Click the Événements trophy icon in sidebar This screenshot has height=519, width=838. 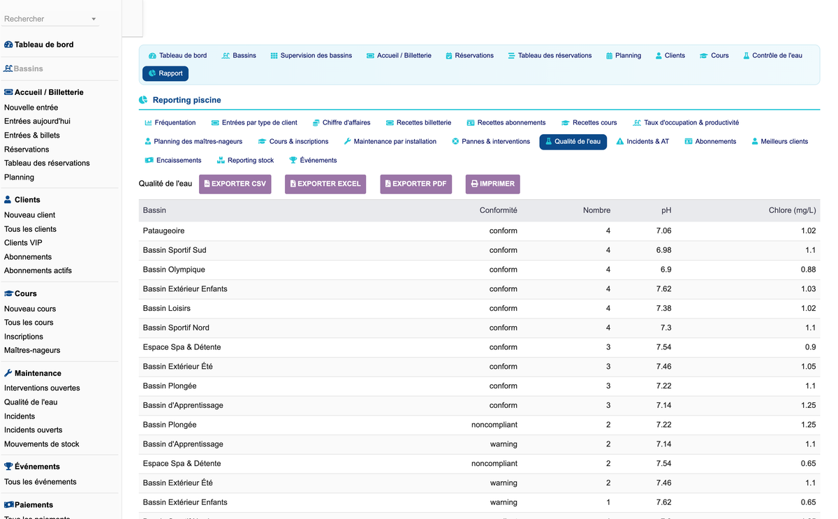[8, 467]
